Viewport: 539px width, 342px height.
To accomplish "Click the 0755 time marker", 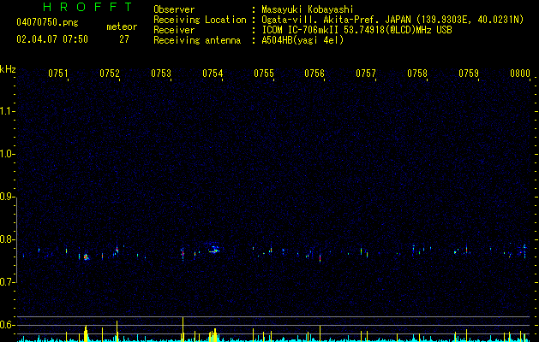I will click(x=264, y=74).
